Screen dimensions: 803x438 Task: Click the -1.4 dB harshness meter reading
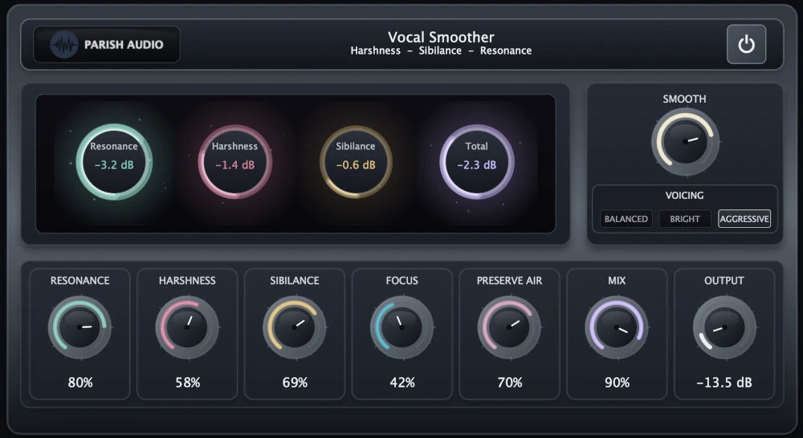235,165
